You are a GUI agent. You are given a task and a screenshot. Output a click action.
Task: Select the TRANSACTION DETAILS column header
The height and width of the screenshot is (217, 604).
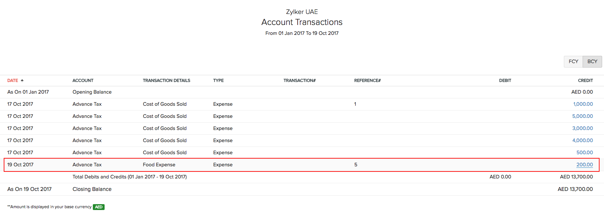[166, 80]
